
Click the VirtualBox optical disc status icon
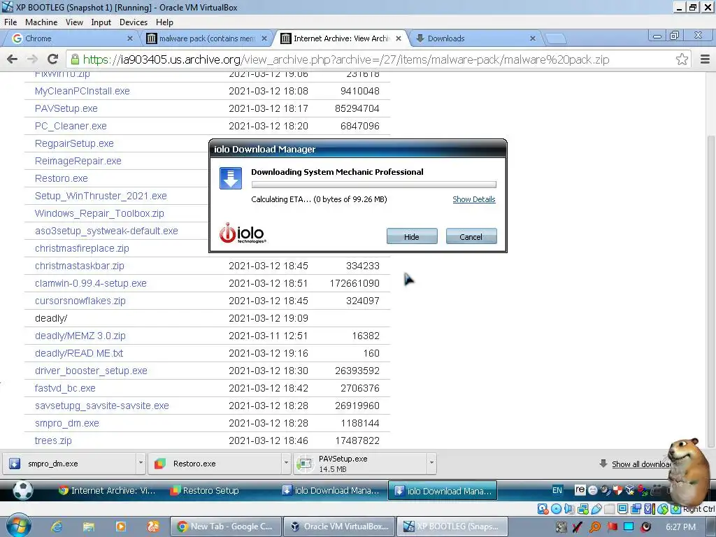[x=556, y=509]
